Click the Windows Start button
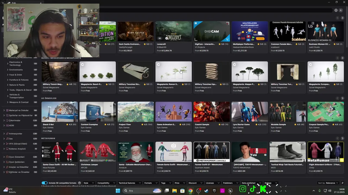 118,191
